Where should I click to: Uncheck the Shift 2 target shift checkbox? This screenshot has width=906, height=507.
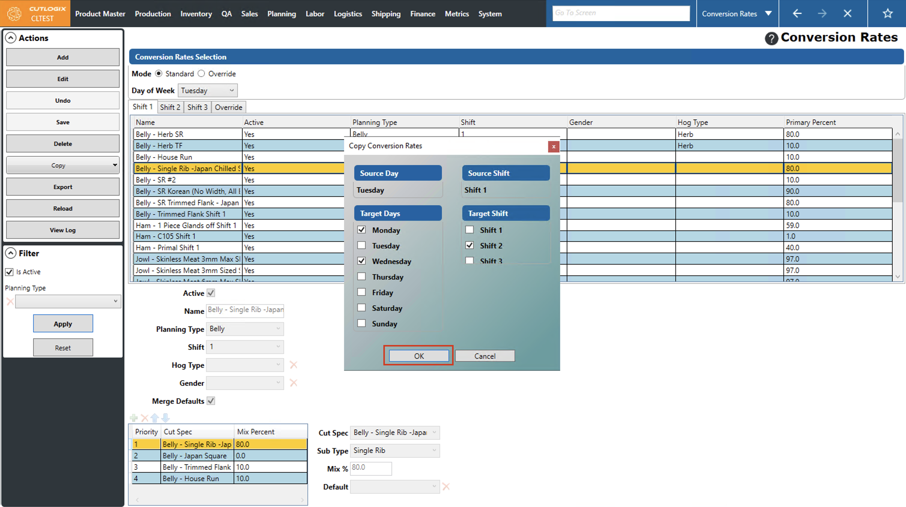click(469, 245)
